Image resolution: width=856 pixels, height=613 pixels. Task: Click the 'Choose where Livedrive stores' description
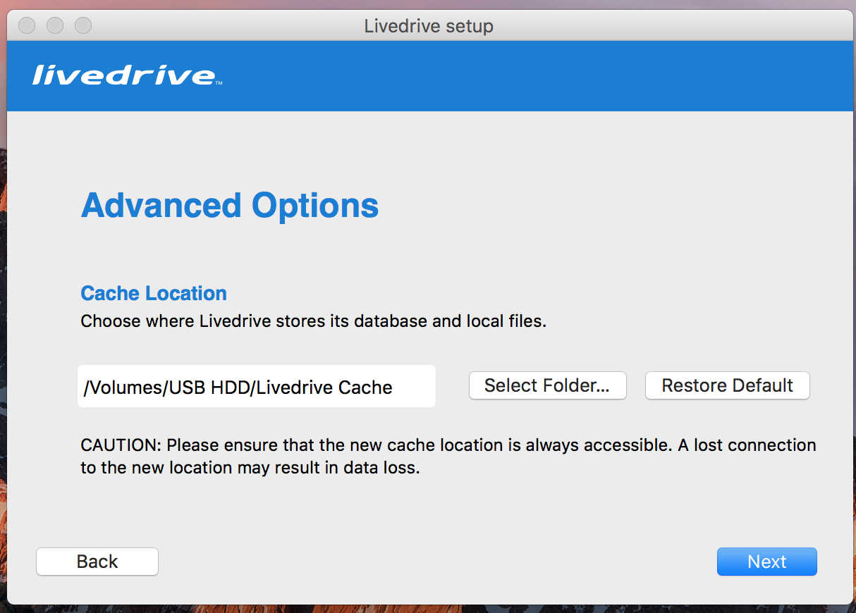point(314,321)
